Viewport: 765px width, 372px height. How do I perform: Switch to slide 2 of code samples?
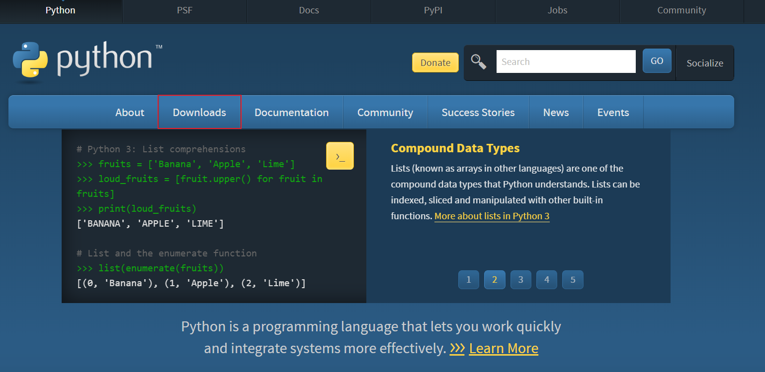pos(495,280)
